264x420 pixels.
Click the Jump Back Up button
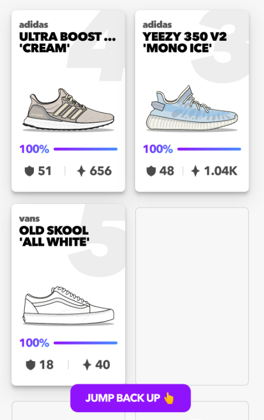[x=131, y=398]
